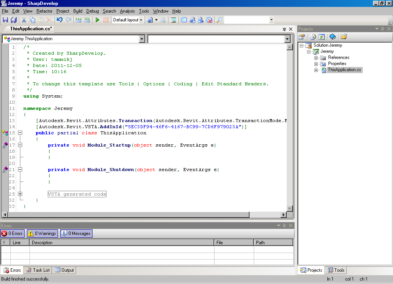
Task: Open the Analysis menu
Action: (x=127, y=11)
